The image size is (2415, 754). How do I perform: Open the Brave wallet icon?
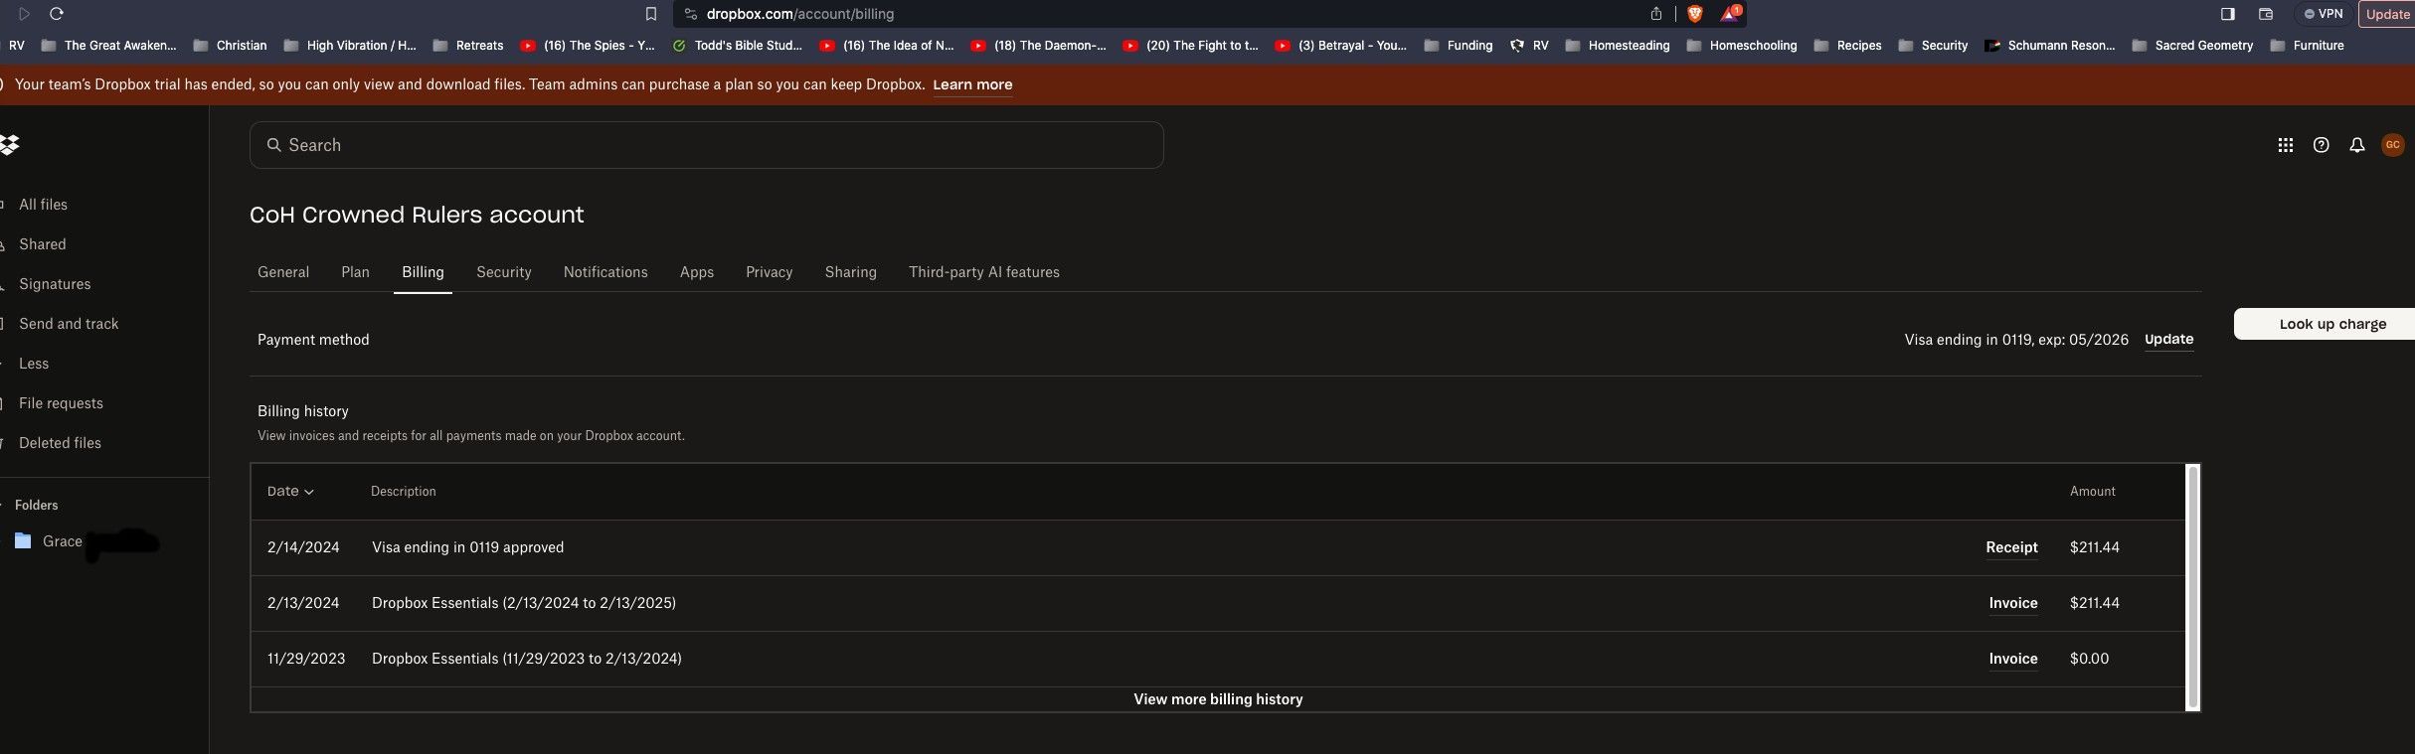(2266, 14)
